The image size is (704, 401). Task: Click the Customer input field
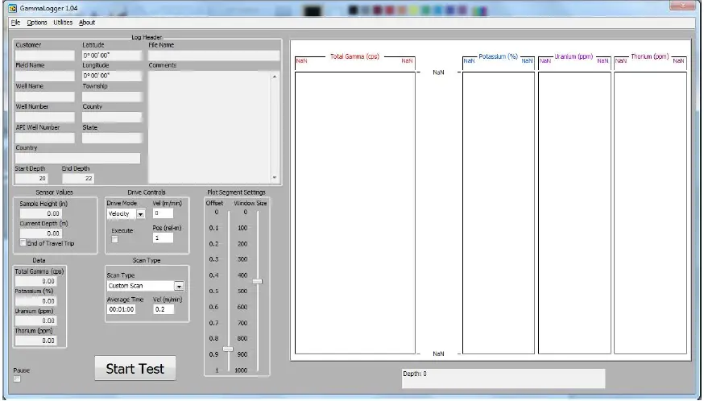click(x=45, y=56)
